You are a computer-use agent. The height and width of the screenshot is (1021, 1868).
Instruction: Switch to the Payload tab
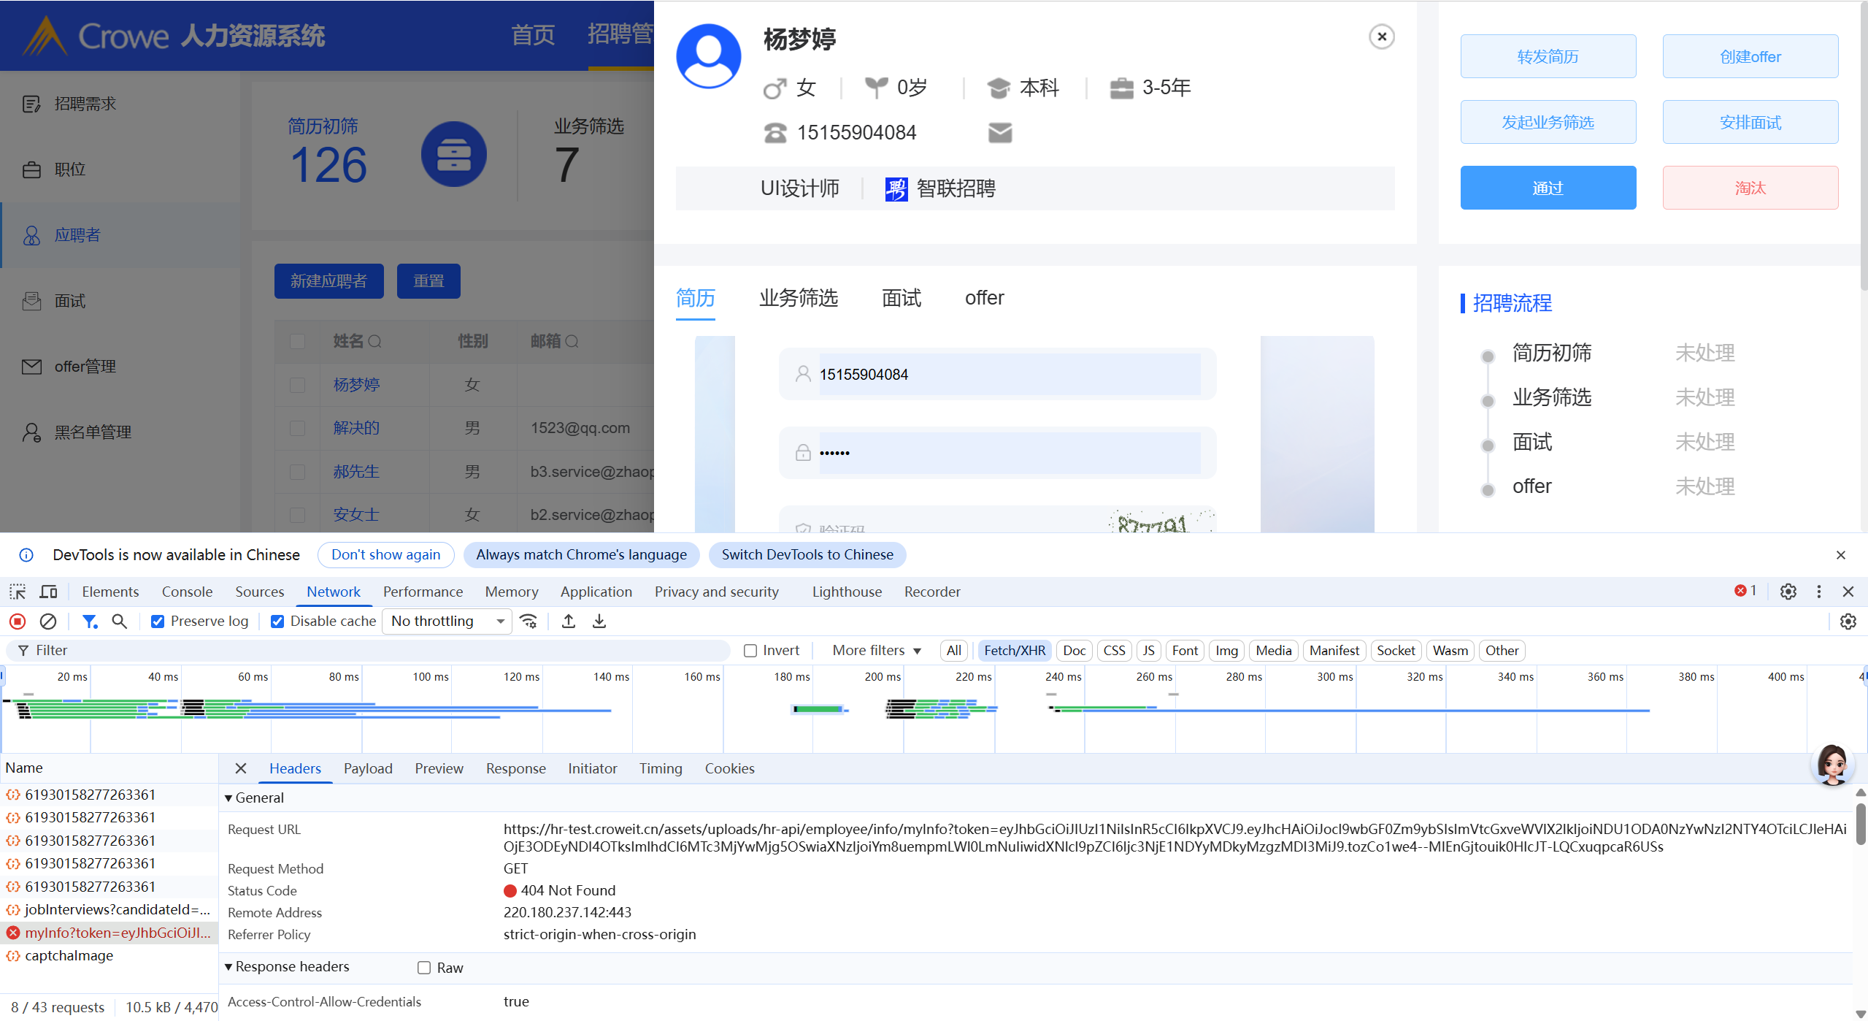pos(368,768)
